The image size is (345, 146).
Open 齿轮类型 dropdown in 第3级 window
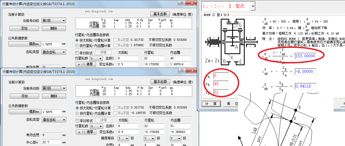coord(54,120)
